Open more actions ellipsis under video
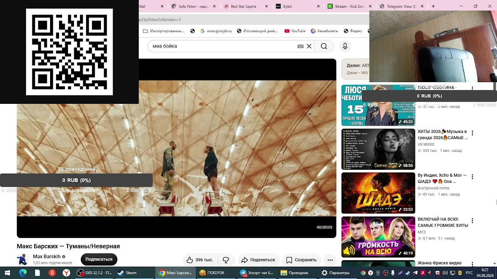This screenshot has height=279, width=497. 330,260
